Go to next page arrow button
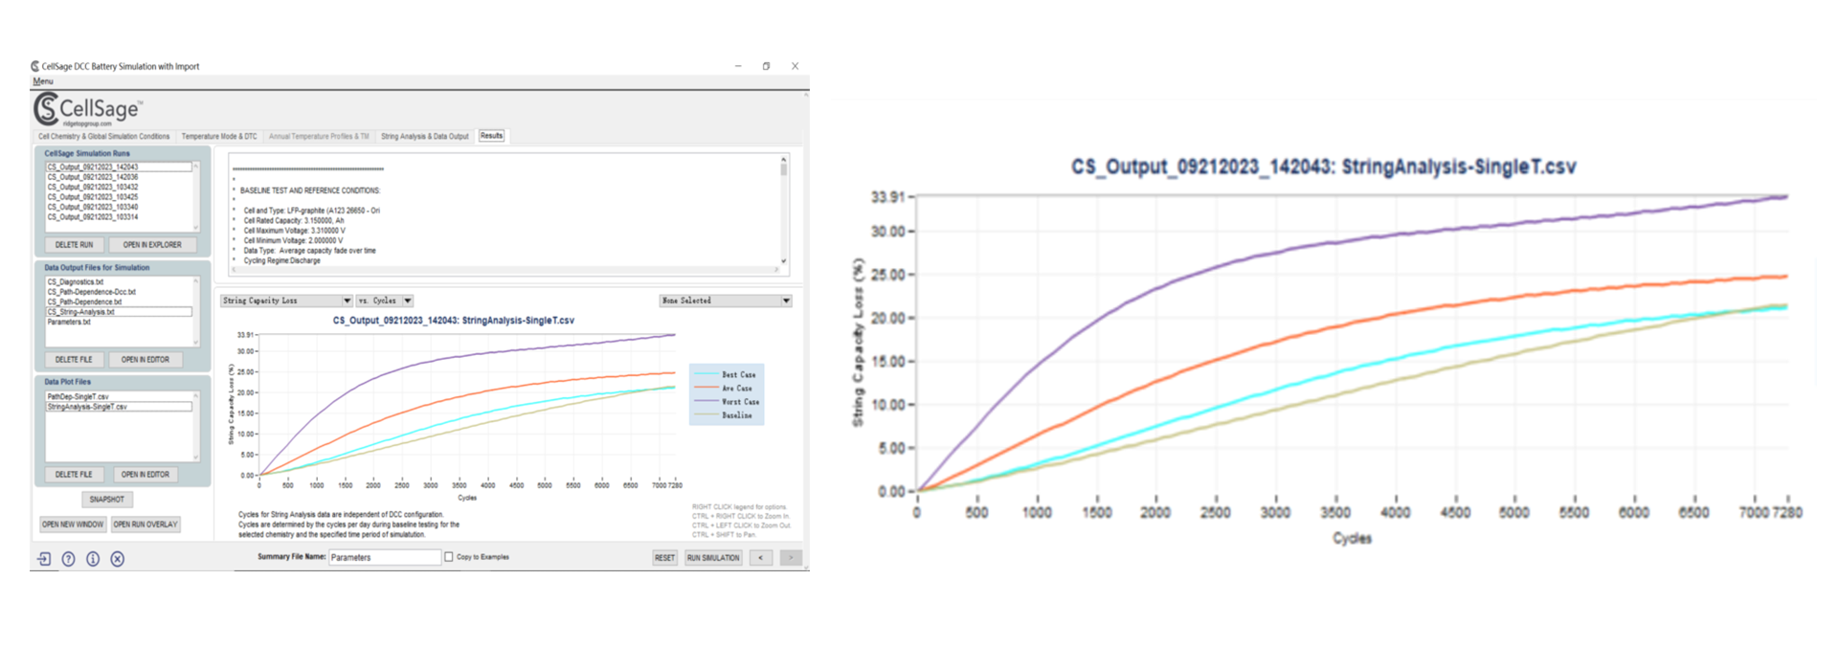Screen dimensions: 1838x647 (791, 557)
